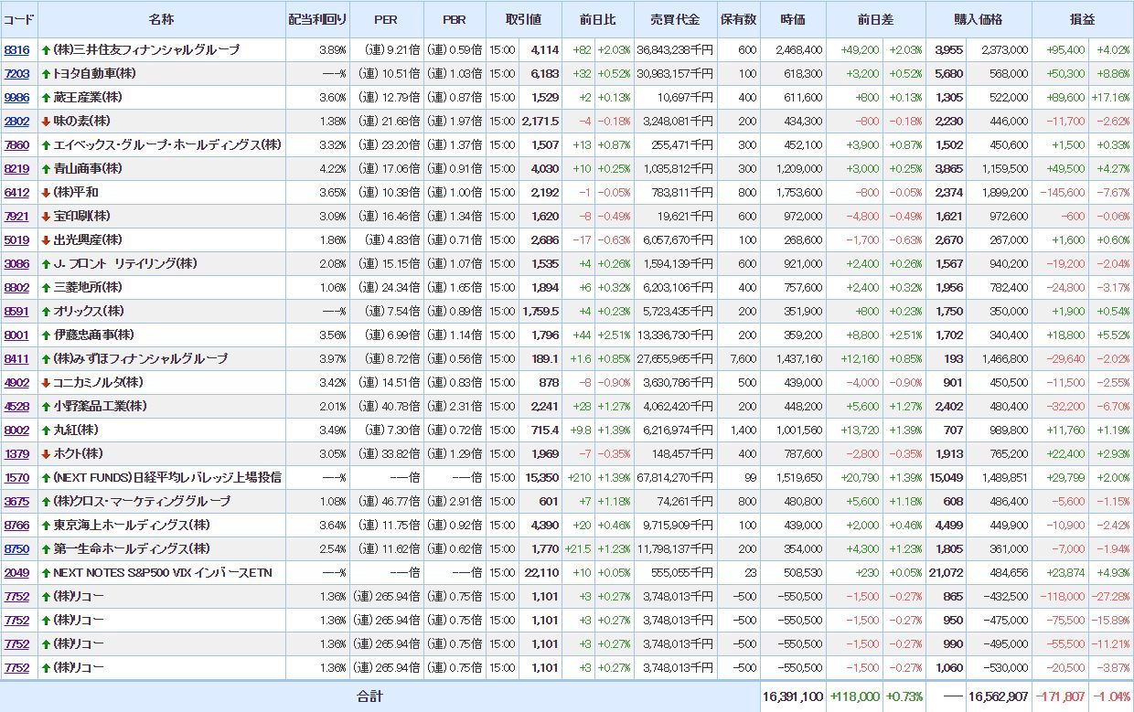This screenshot has height=712, width=1134.
Task: Open stock code link 8316
Action: [x=16, y=49]
